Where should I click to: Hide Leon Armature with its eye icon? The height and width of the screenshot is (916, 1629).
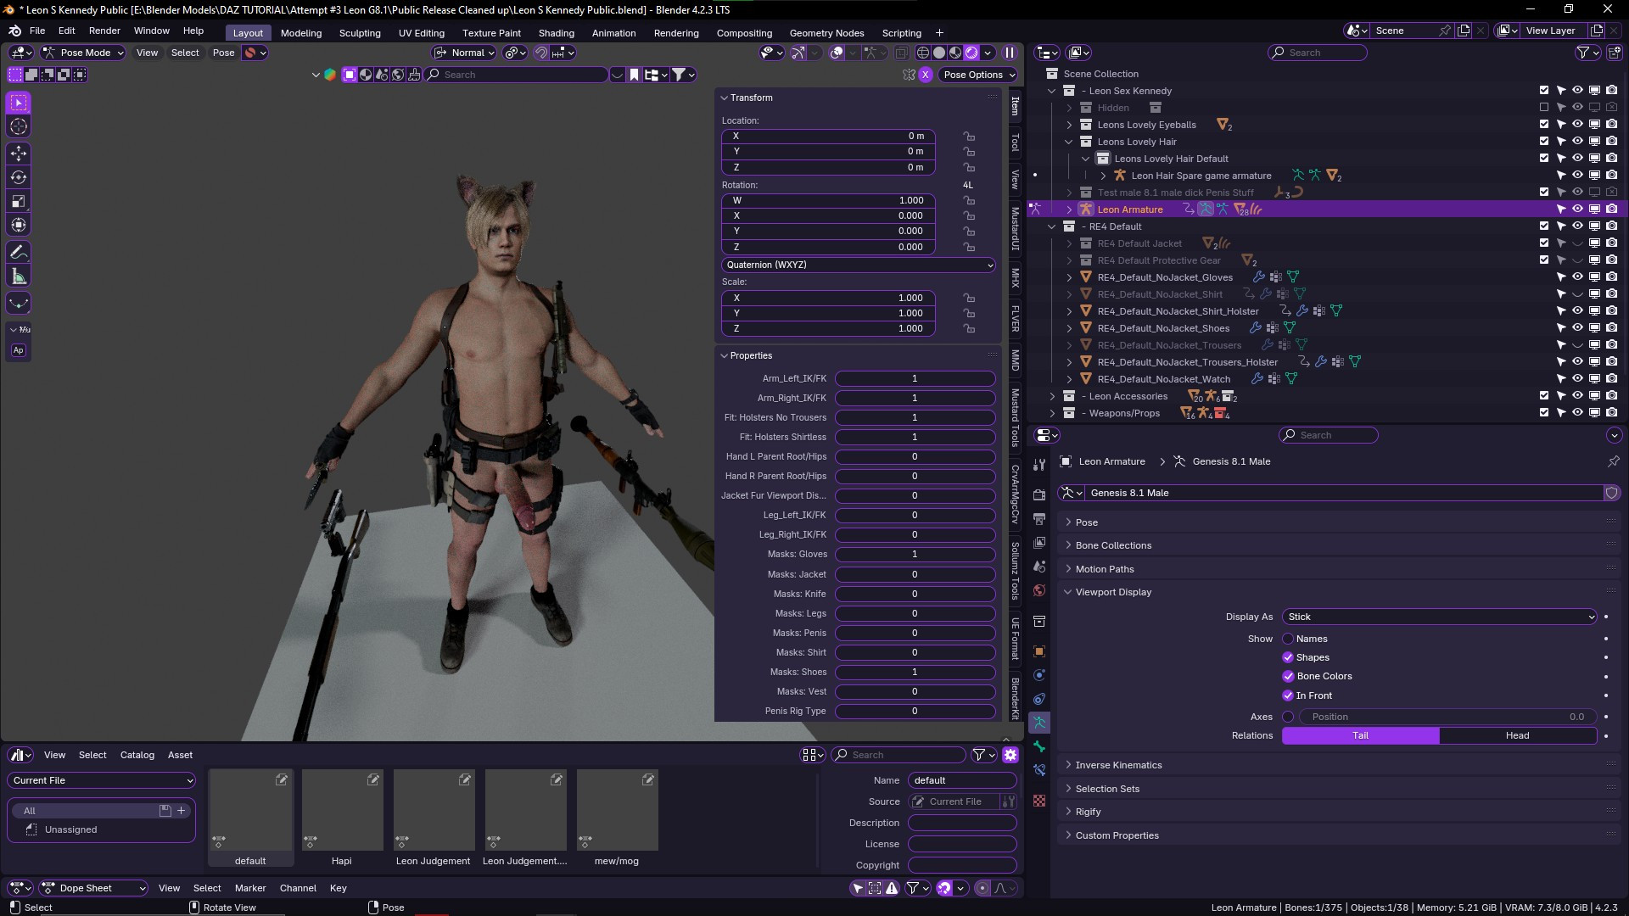click(x=1577, y=209)
